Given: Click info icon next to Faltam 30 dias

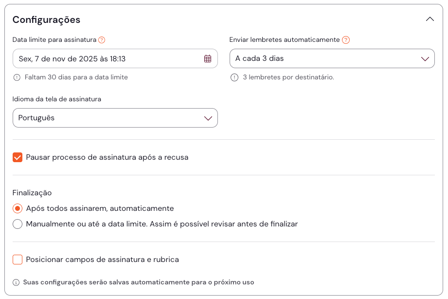Looking at the screenshot, I should click(17, 77).
